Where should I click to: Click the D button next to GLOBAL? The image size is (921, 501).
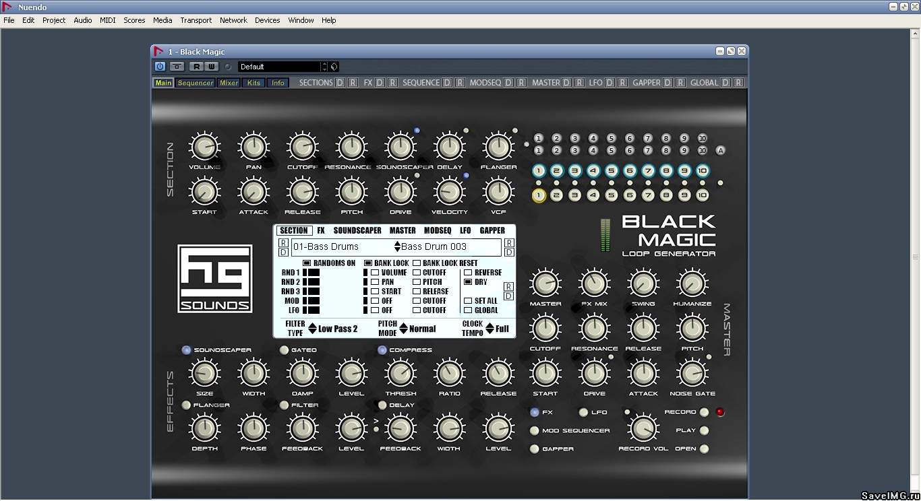(x=725, y=83)
